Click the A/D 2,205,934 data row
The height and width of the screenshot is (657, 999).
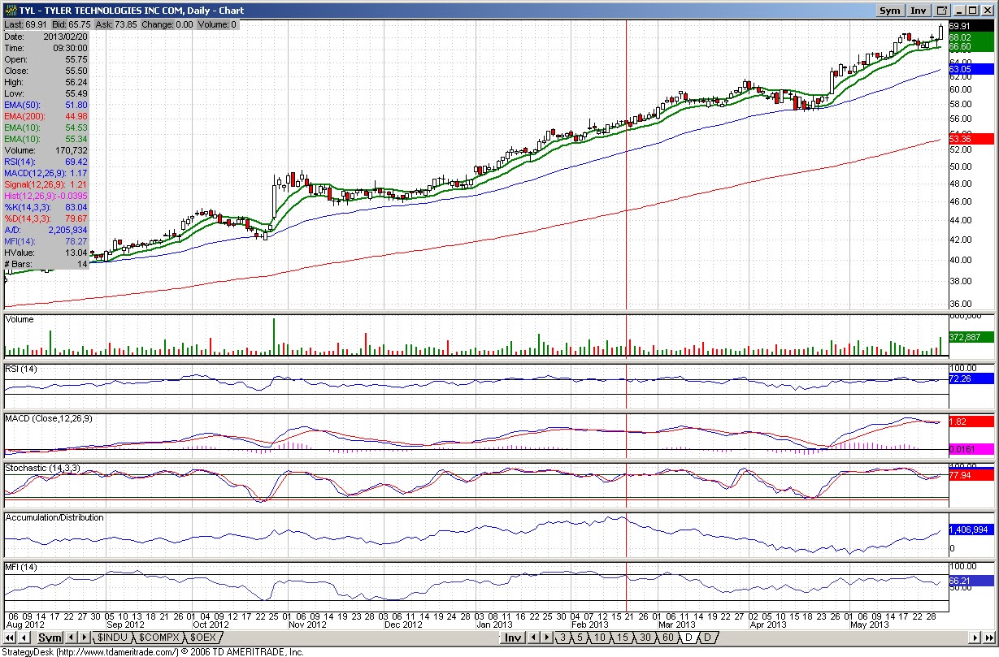coord(46,230)
